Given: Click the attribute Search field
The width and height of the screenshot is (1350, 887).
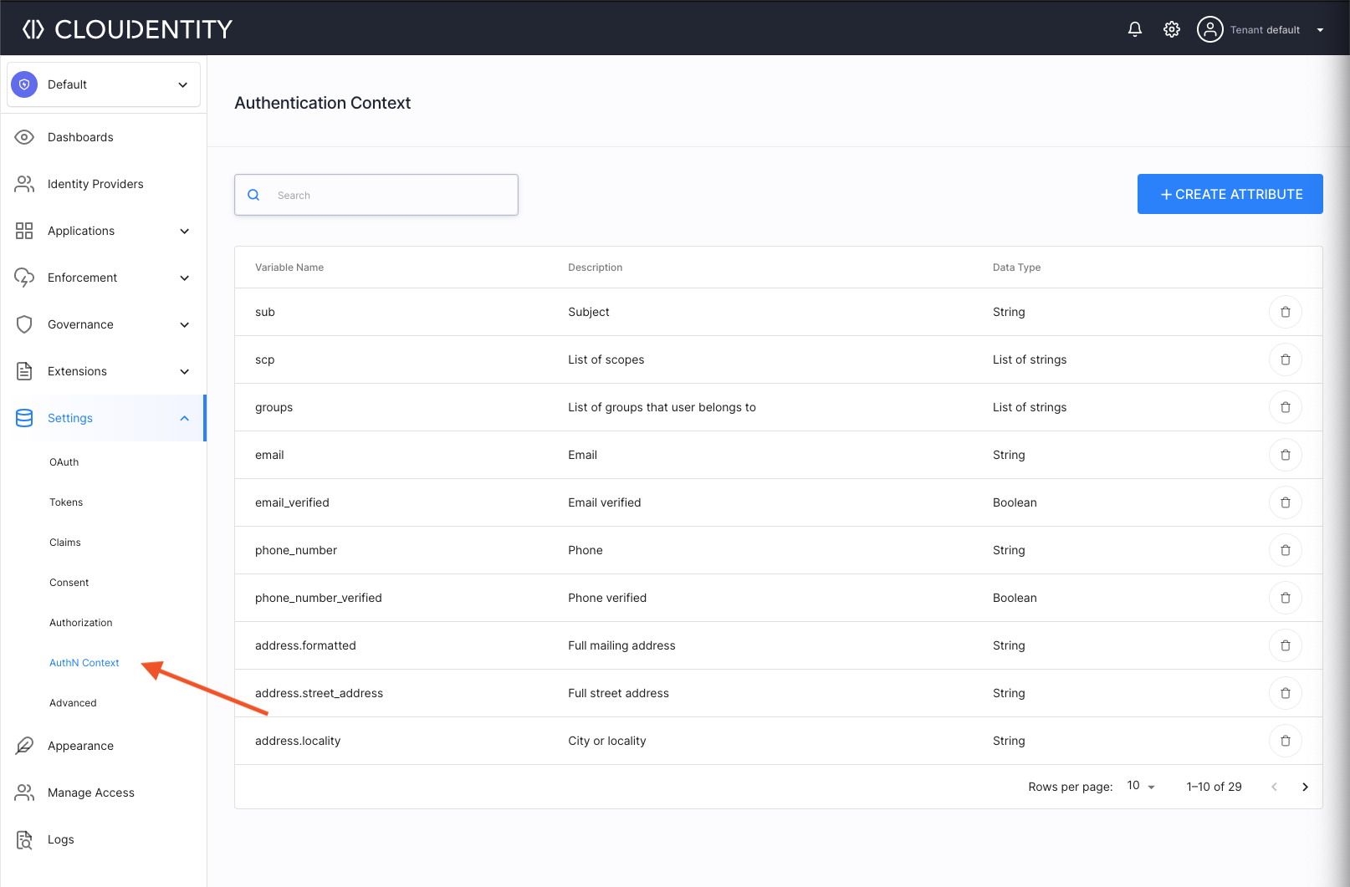Looking at the screenshot, I should [x=376, y=195].
